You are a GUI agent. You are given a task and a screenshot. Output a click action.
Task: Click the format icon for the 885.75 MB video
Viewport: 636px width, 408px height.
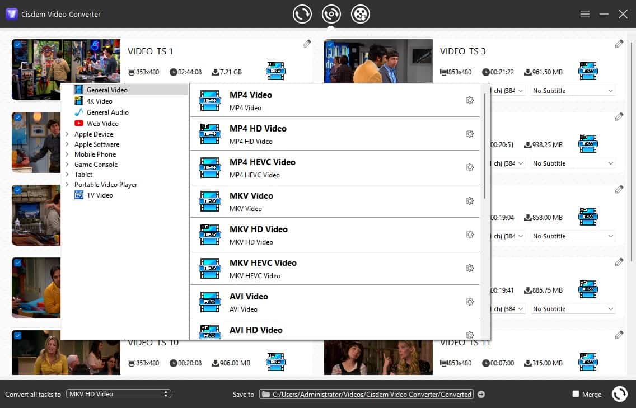tap(588, 289)
